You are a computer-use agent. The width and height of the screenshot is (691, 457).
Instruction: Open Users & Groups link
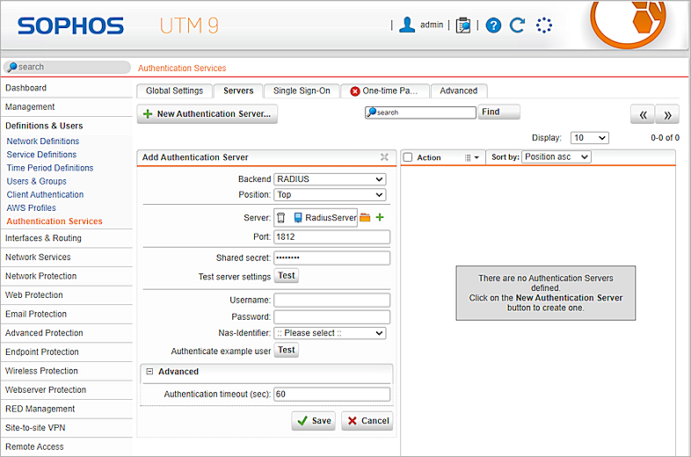tap(37, 181)
